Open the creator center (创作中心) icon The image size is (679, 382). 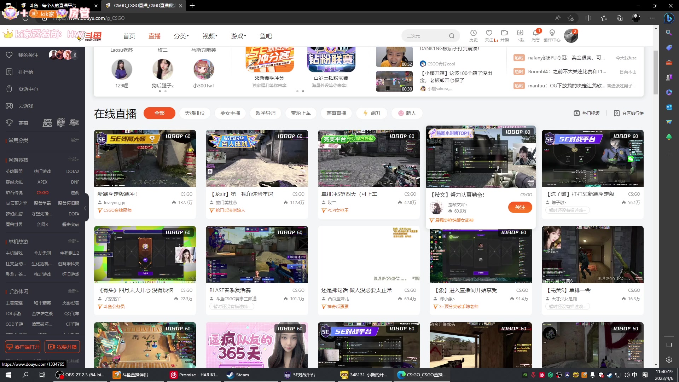pos(552,35)
